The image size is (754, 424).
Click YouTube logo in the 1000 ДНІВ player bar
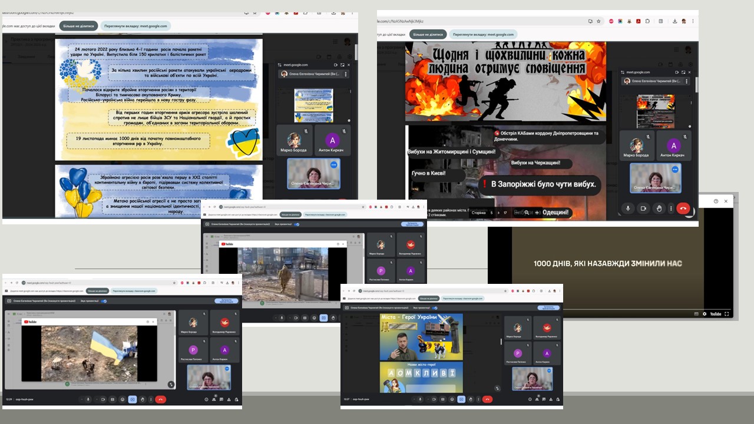(716, 314)
